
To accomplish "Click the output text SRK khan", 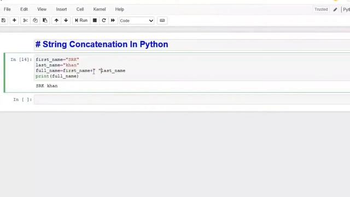I will [46, 86].
